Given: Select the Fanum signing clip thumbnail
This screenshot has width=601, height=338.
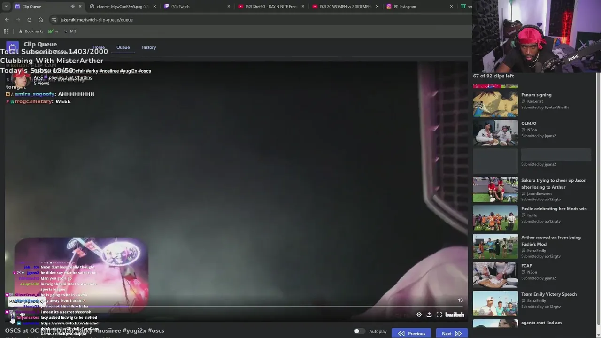Looking at the screenshot, I should pos(495,104).
